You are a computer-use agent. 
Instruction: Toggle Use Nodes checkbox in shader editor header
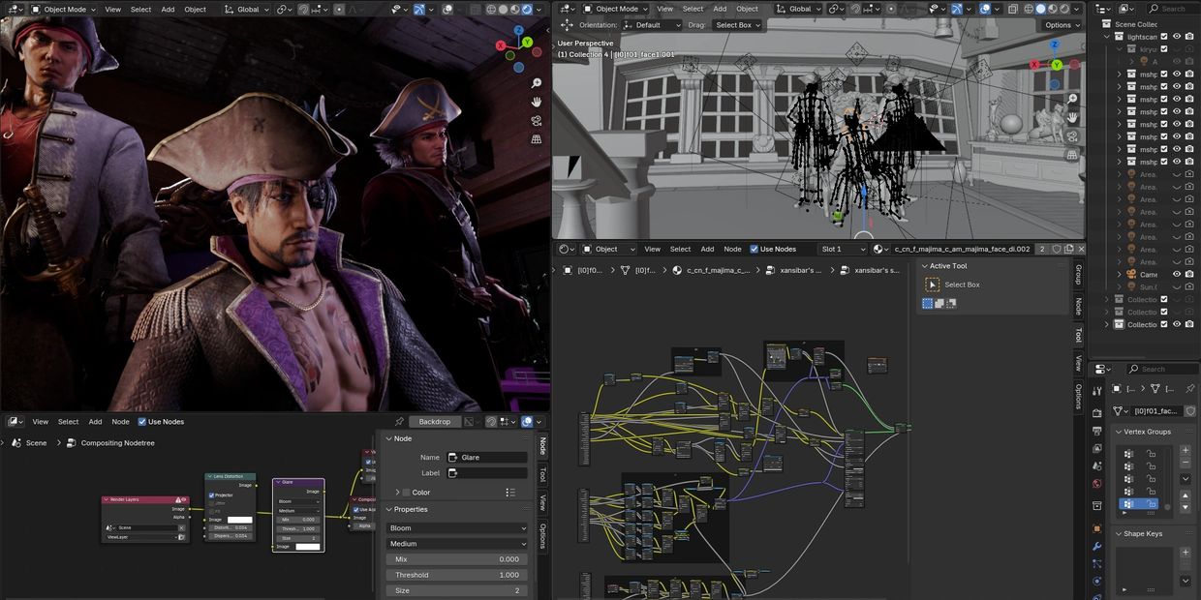(x=754, y=249)
